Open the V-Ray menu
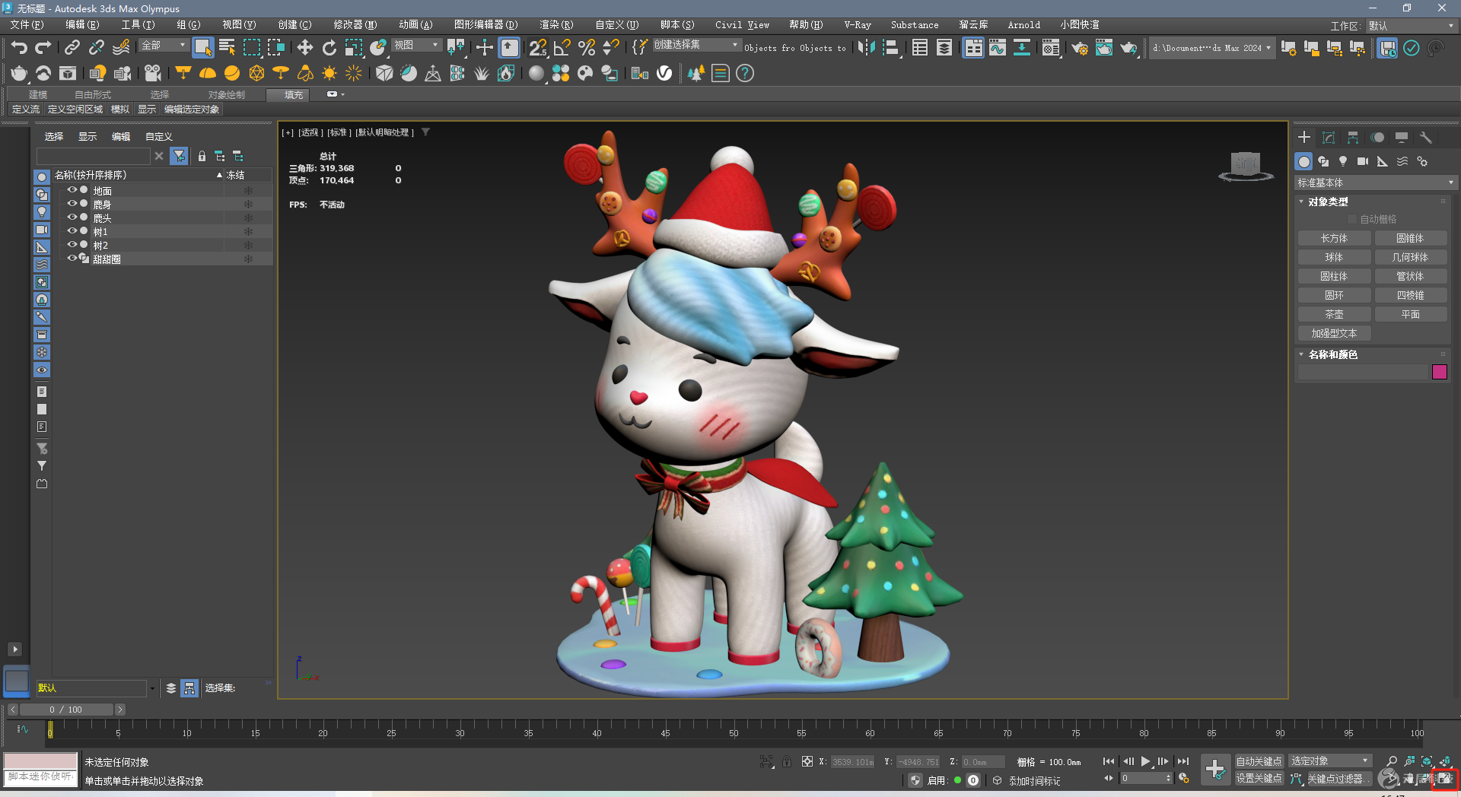Viewport: 1461px width, 797px height. coord(858,25)
